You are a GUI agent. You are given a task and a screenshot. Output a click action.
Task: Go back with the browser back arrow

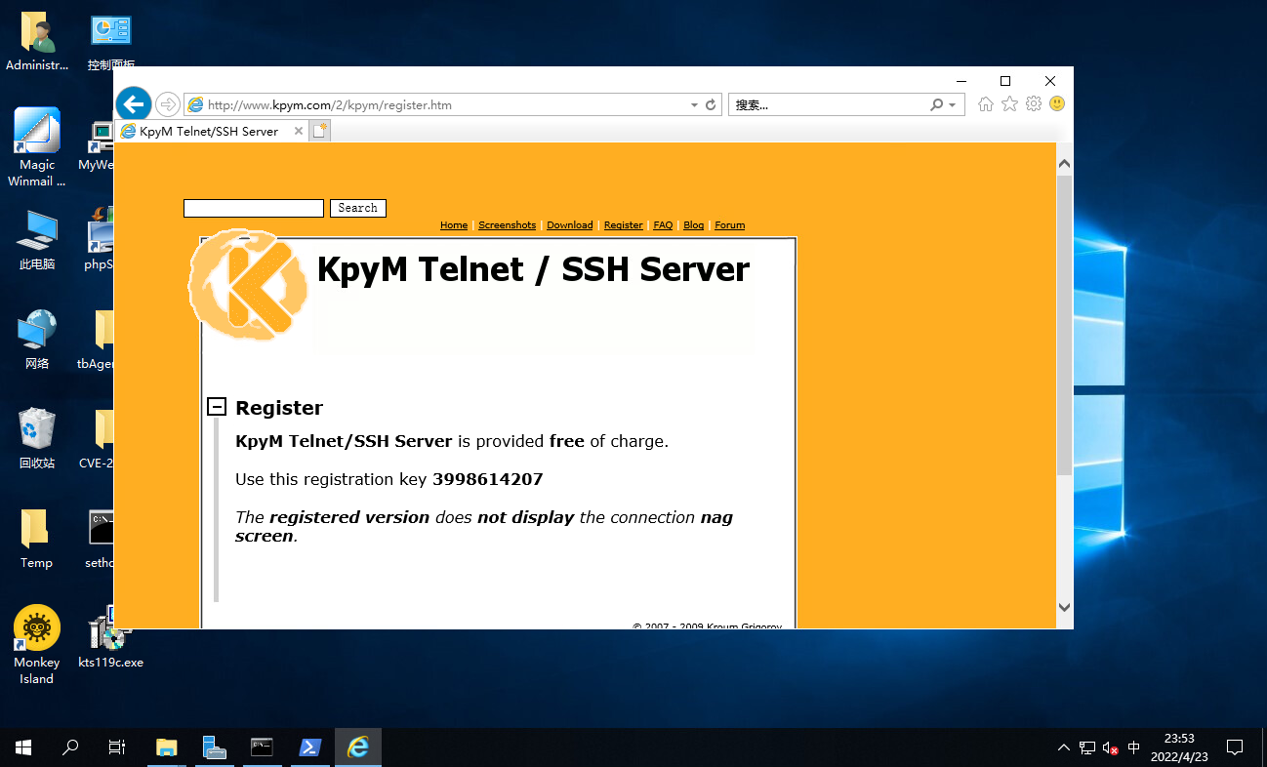[x=134, y=104]
